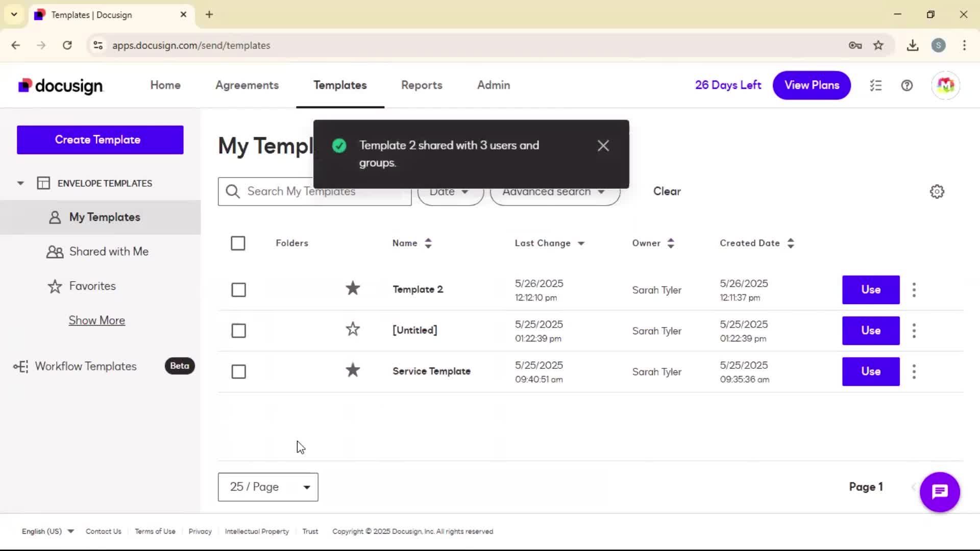Open the Advanced search dropdown
Image resolution: width=980 pixels, height=551 pixels.
555,192
